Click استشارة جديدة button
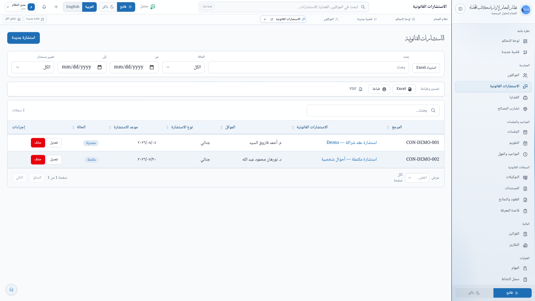The width and height of the screenshot is (535, 301). point(23,38)
